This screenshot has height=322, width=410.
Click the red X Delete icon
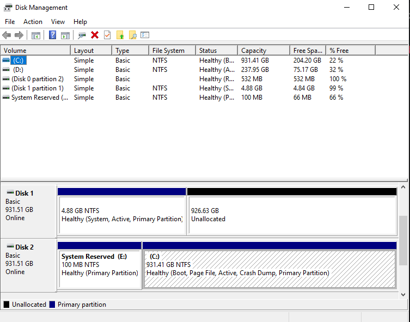point(95,35)
